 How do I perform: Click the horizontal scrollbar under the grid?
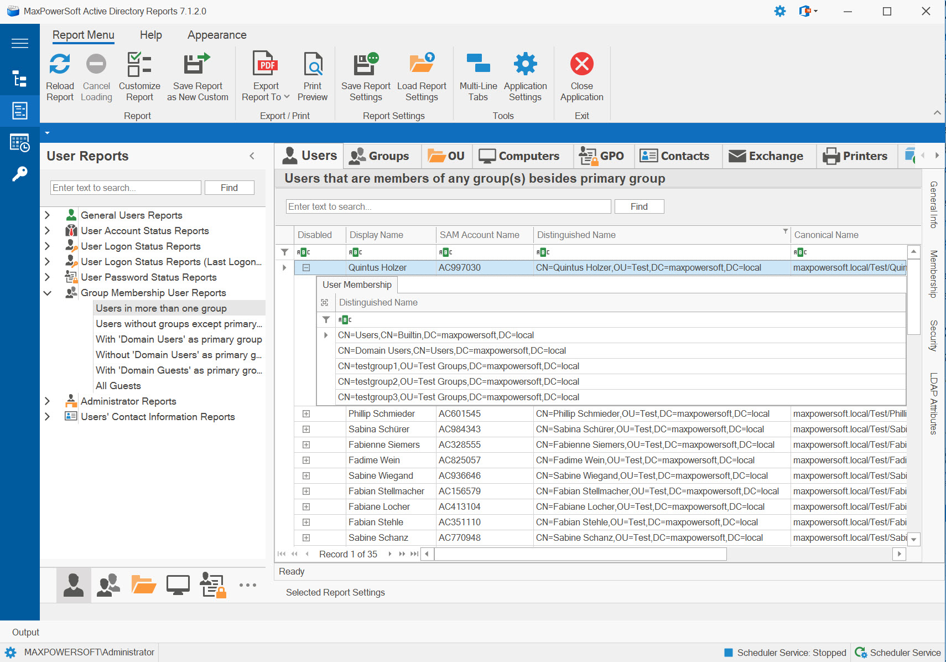(x=581, y=554)
